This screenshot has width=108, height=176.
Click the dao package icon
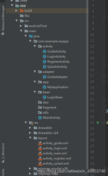(40, 102)
